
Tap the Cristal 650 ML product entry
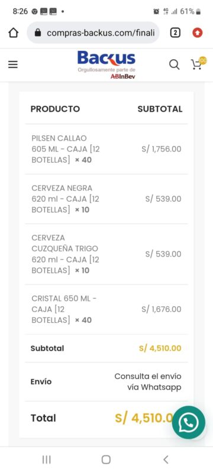tap(106, 309)
